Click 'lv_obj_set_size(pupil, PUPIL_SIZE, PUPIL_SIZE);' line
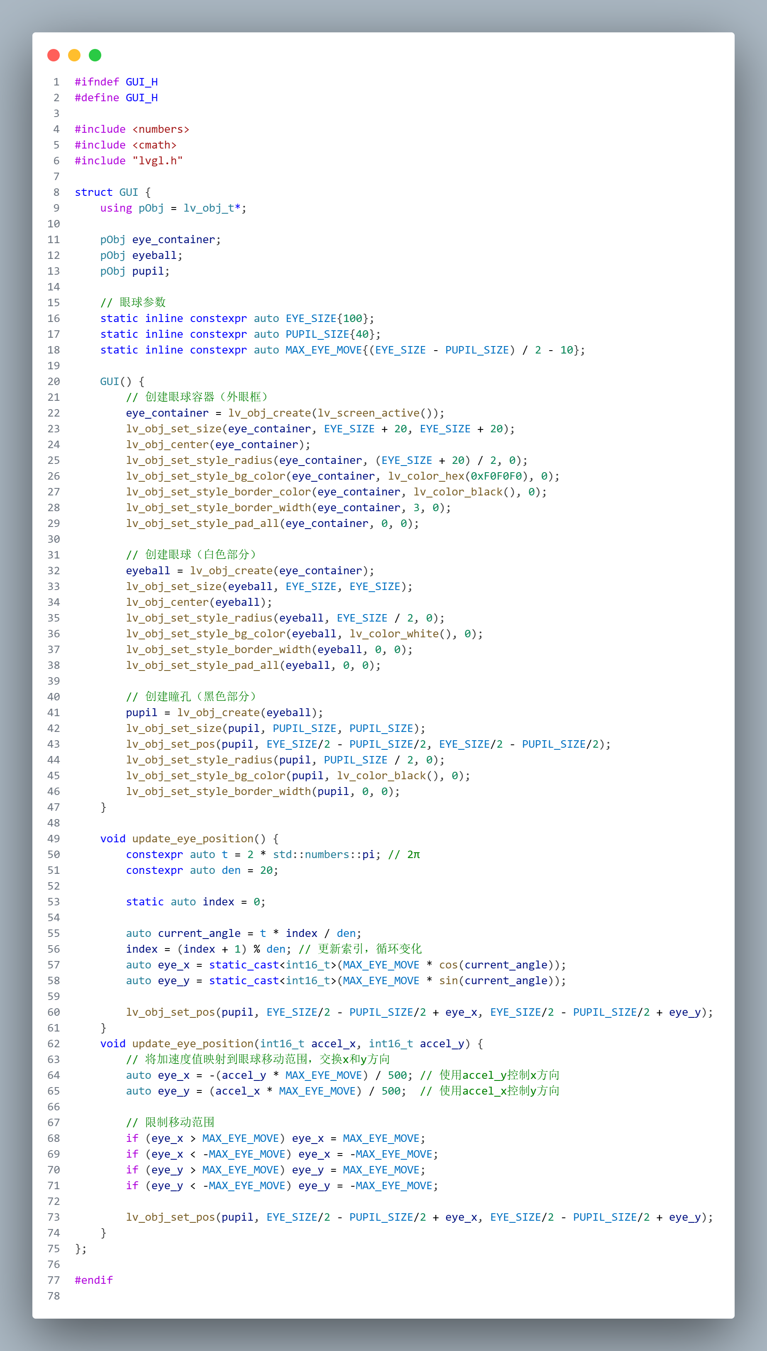This screenshot has width=767, height=1351. [x=276, y=729]
